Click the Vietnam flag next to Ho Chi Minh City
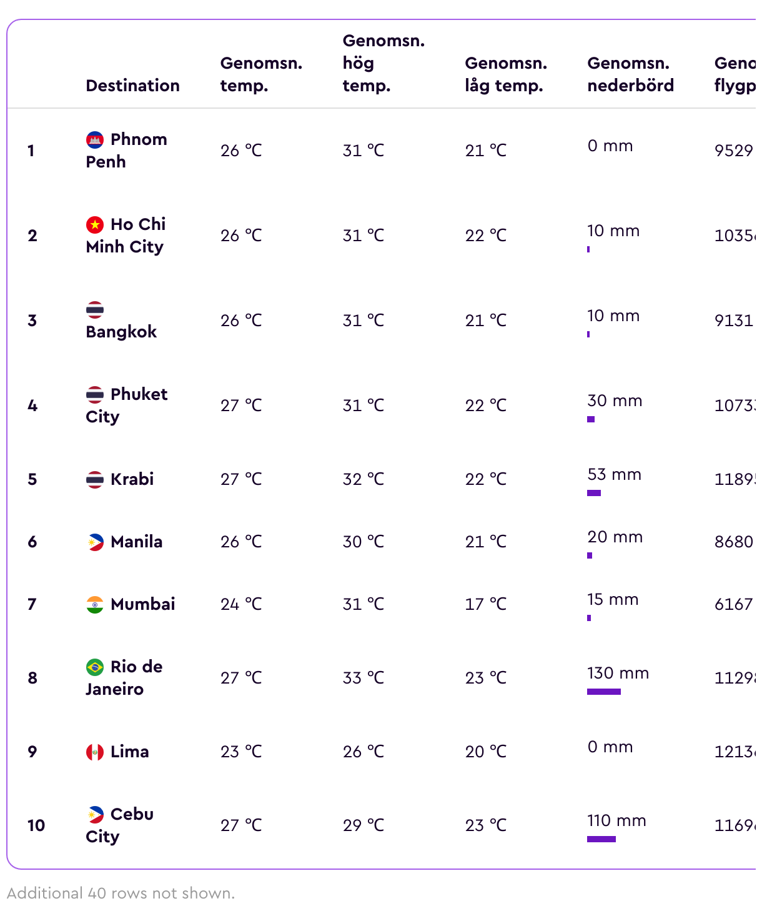Image resolution: width=762 pixels, height=911 pixels. click(95, 224)
